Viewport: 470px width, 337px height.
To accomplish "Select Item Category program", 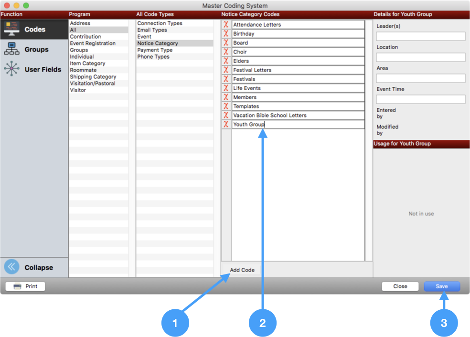I will [x=98, y=63].
